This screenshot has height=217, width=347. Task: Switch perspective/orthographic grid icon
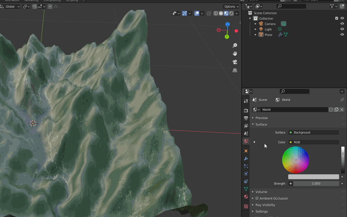[x=235, y=70]
